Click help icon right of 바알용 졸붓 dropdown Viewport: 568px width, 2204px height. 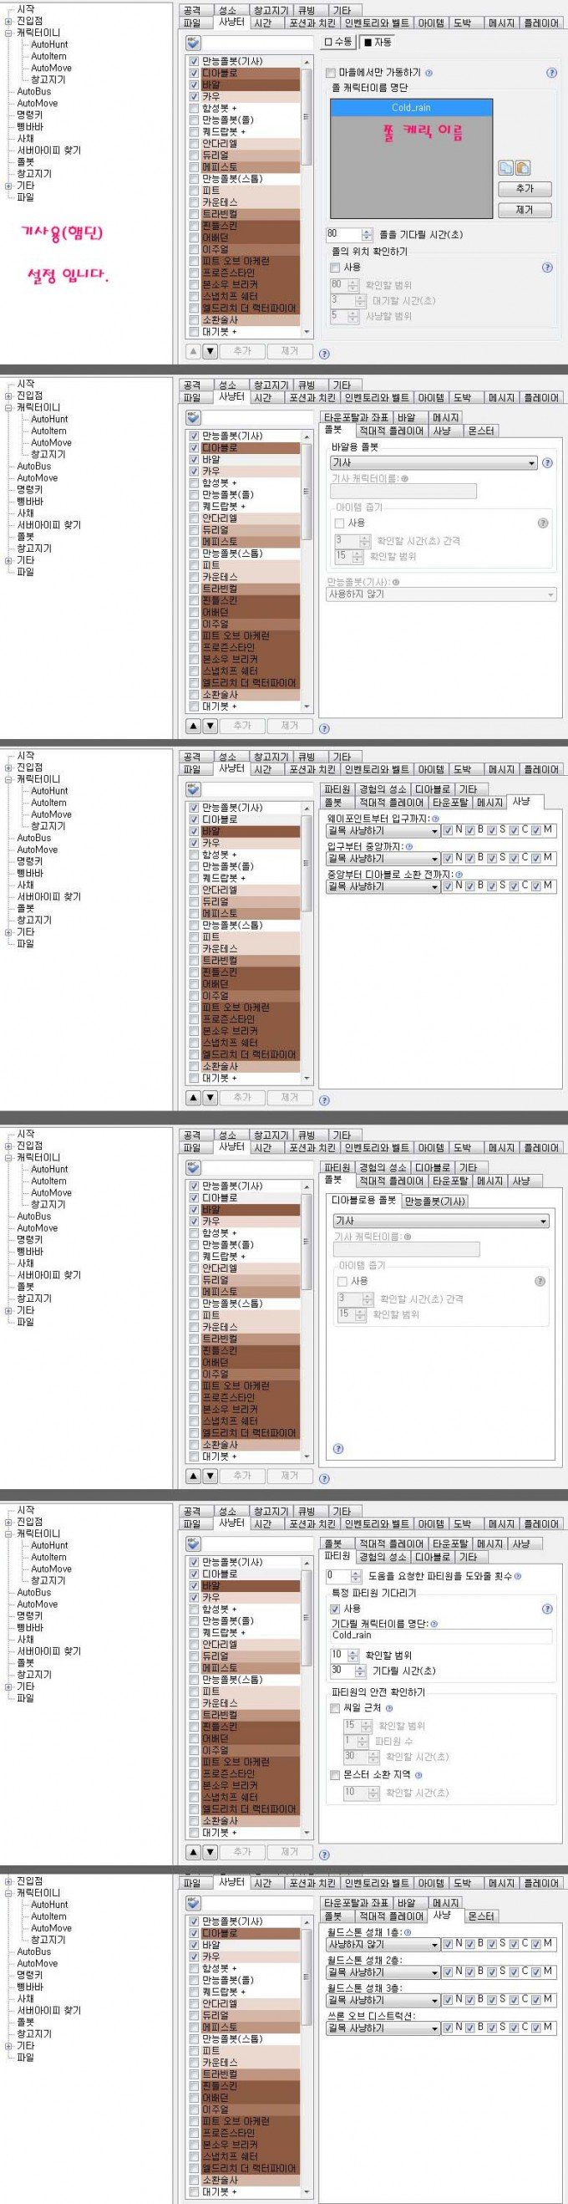click(x=546, y=463)
